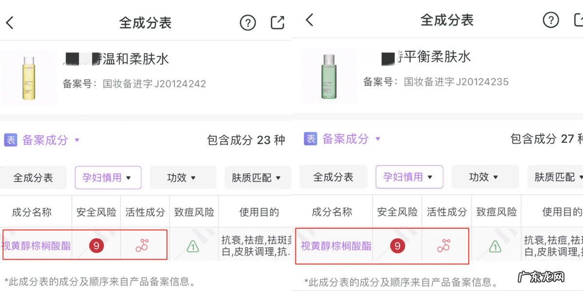
Task: Click the share icon on the right panel
Action: tap(579, 20)
